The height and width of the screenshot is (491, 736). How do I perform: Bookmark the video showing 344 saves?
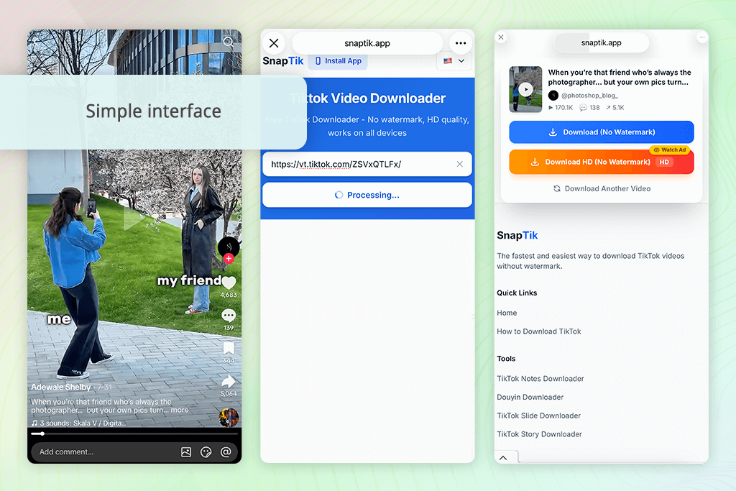[229, 348]
